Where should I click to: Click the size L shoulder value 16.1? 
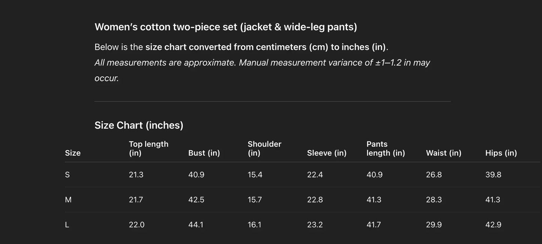(x=254, y=225)
